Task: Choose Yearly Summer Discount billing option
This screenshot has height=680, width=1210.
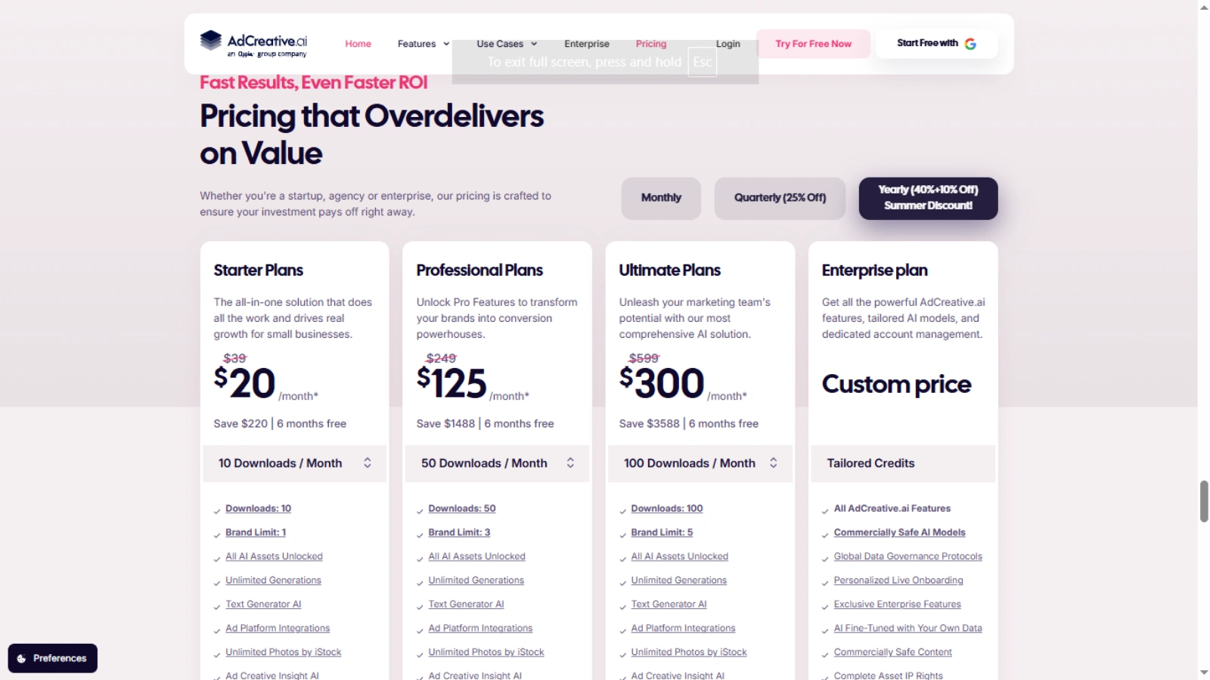Action: point(928,198)
